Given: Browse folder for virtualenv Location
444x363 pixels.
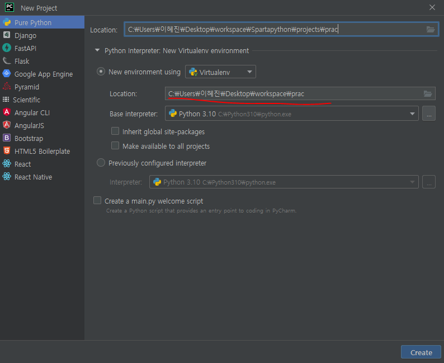Looking at the screenshot, I should point(428,93).
